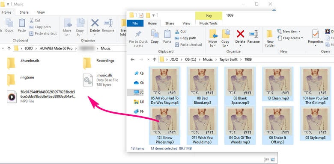Click Copy path in the 1989 window
Viewport: 334px width, 164px height.
click(185, 38)
